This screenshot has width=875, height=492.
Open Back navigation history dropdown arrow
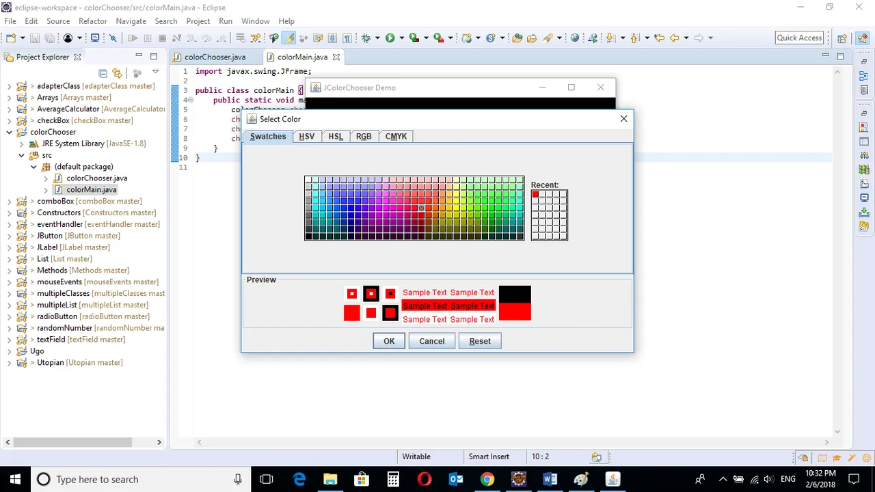686,38
